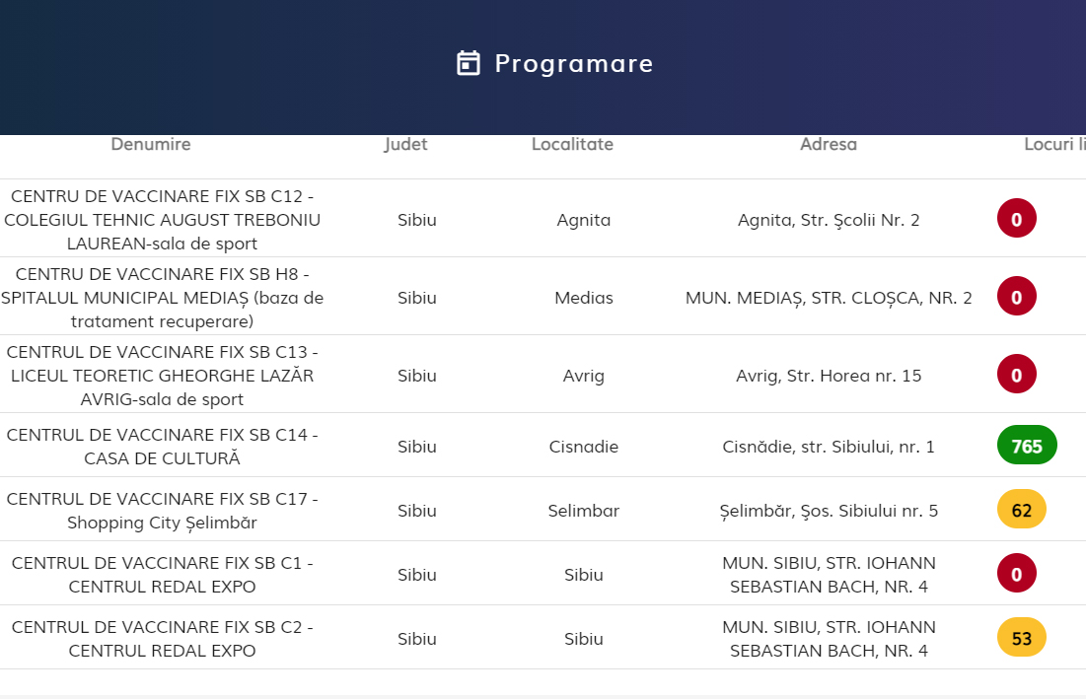Sort by the Denumire column header
The image size is (1086, 699).
tap(151, 144)
